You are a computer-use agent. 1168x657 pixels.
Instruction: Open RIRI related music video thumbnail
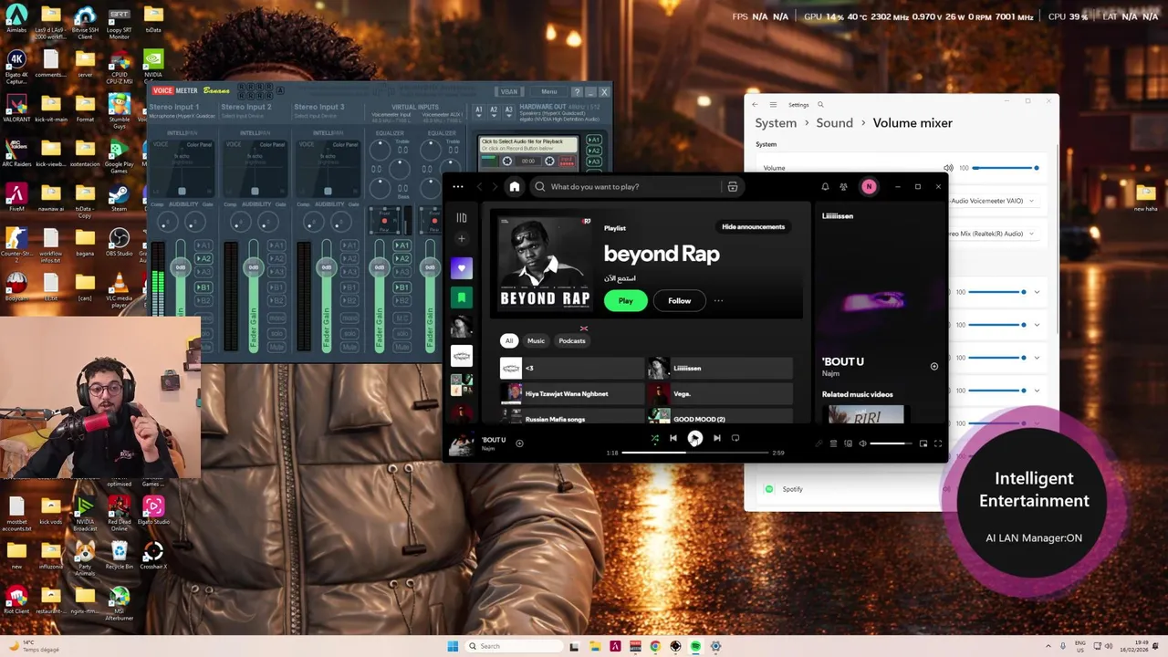(x=864, y=415)
